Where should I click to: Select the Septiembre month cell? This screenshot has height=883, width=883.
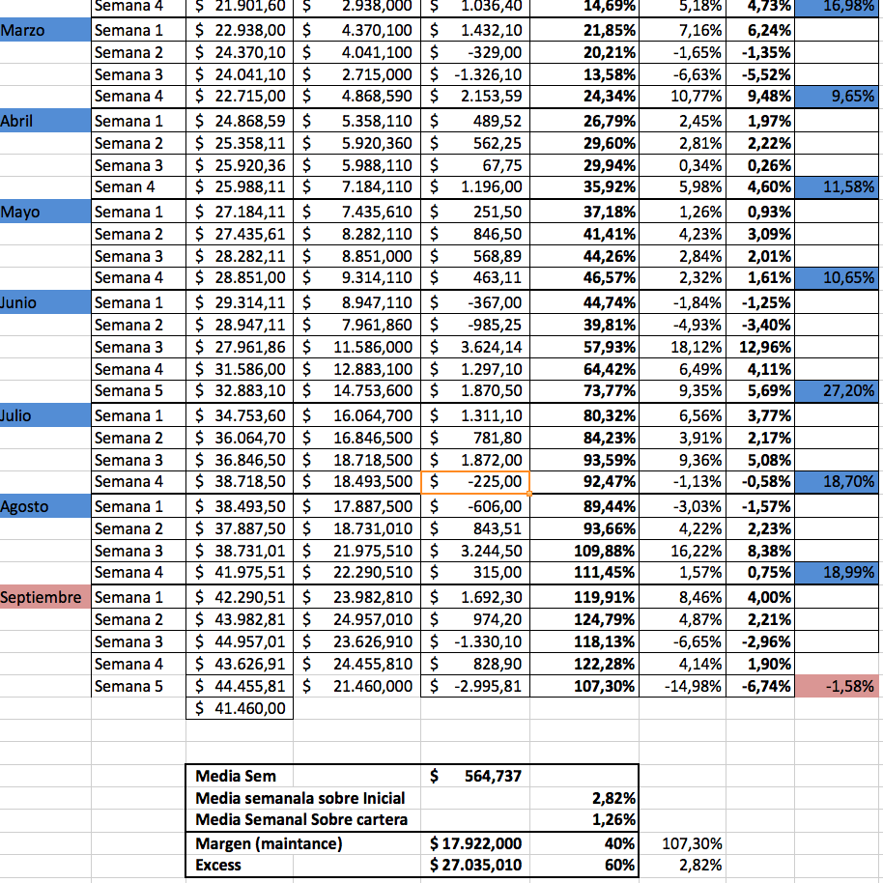[45, 597]
